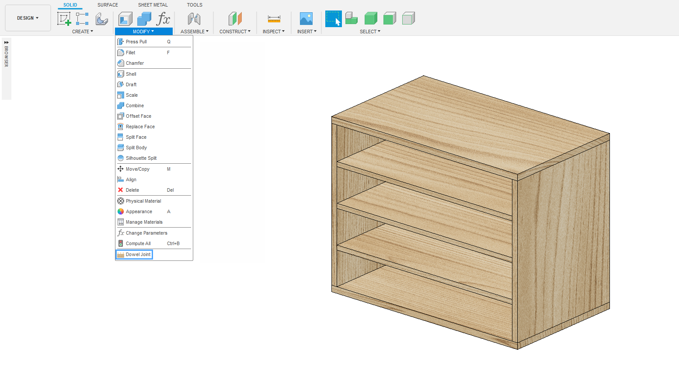Click the top face of the cabinet model
Viewport: 679px width, 376px height.
(470, 125)
